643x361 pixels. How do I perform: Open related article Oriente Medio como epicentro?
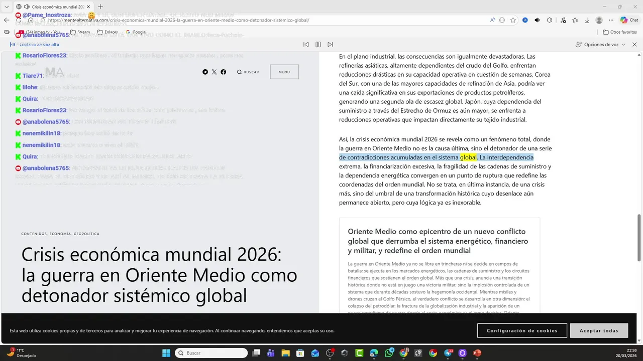438,241
